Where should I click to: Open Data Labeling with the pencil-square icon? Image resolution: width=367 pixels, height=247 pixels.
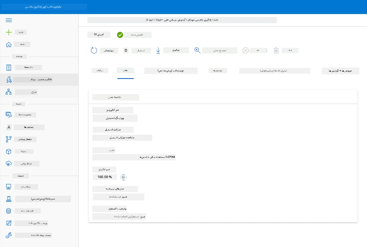[x=9, y=223]
